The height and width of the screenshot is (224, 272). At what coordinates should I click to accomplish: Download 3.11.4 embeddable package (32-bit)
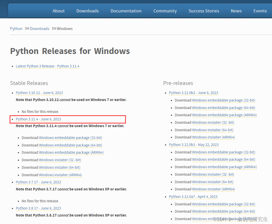coord(70,138)
